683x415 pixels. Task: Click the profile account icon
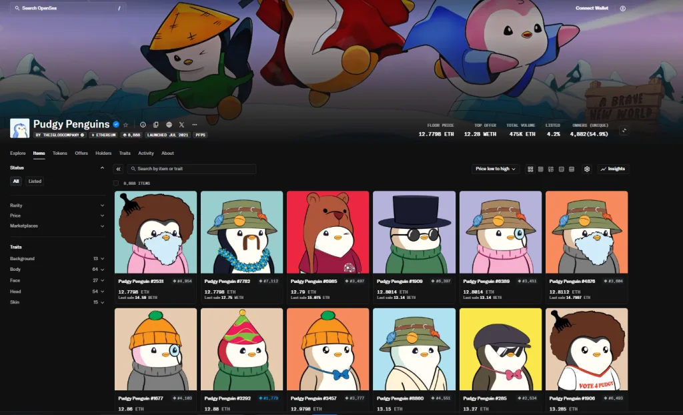[x=622, y=8]
